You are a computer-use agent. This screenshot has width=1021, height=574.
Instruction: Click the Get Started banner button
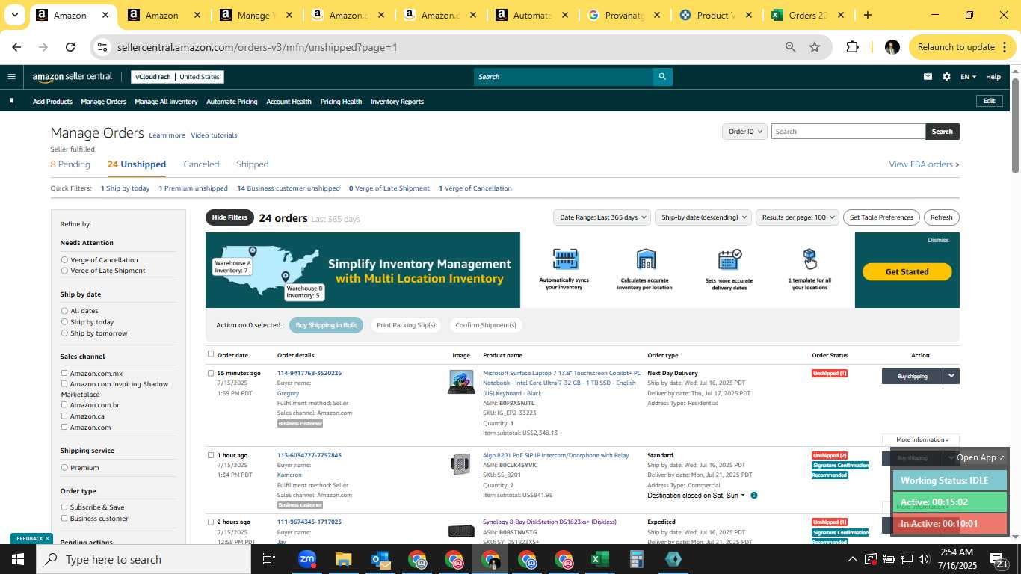907,271
